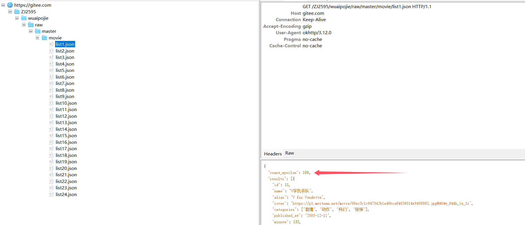Image resolution: width=525 pixels, height=225 pixels.
Task: Click the file icon beside list15.json
Action: pos(51,135)
